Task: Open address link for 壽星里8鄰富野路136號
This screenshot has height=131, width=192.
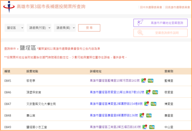Action: [x=114, y=115]
